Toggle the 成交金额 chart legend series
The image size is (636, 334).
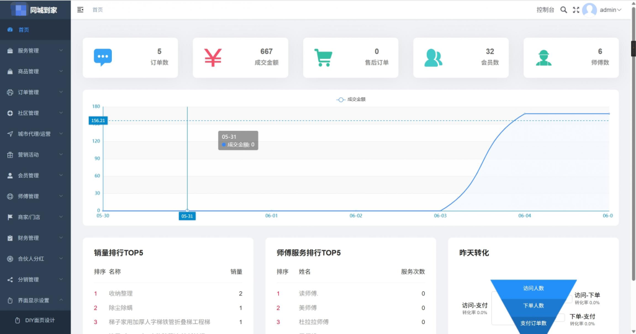click(x=351, y=99)
